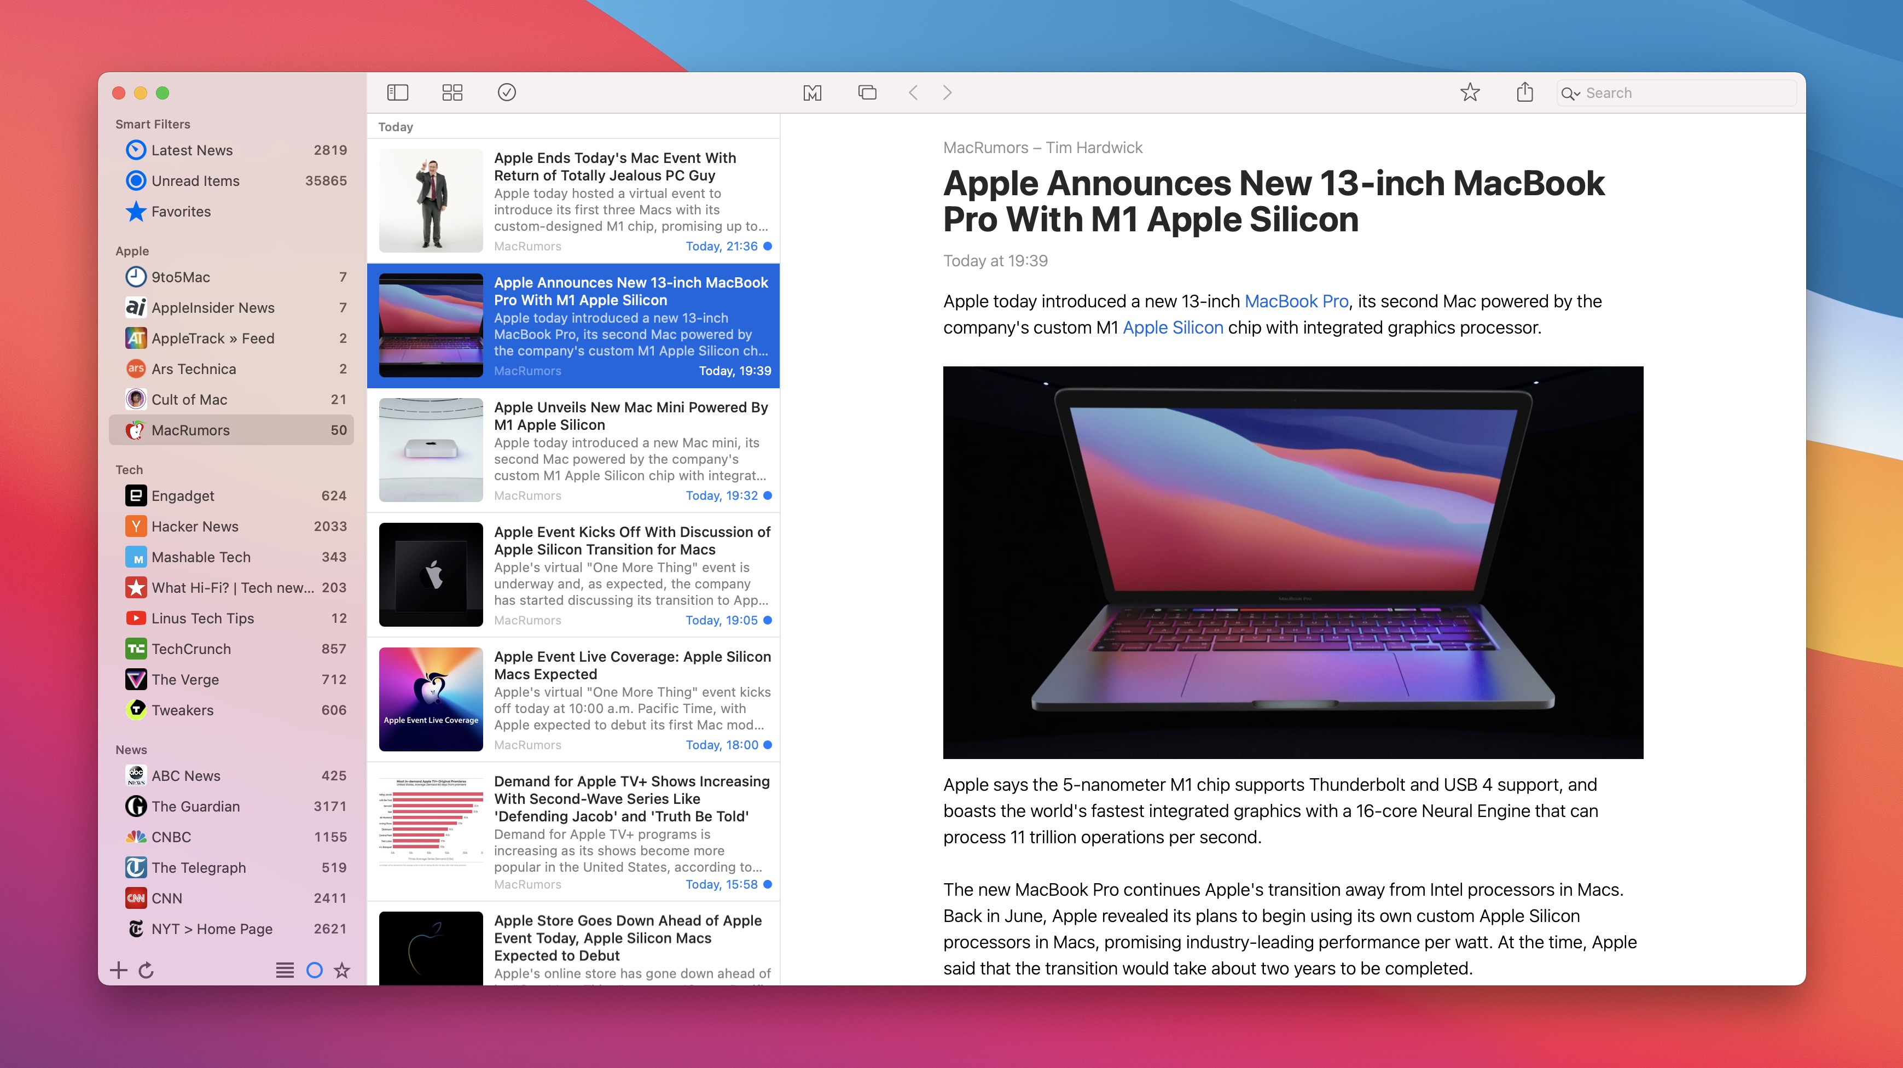The image size is (1903, 1068).
Task: Select the Tweakers feed
Action: click(x=231, y=711)
